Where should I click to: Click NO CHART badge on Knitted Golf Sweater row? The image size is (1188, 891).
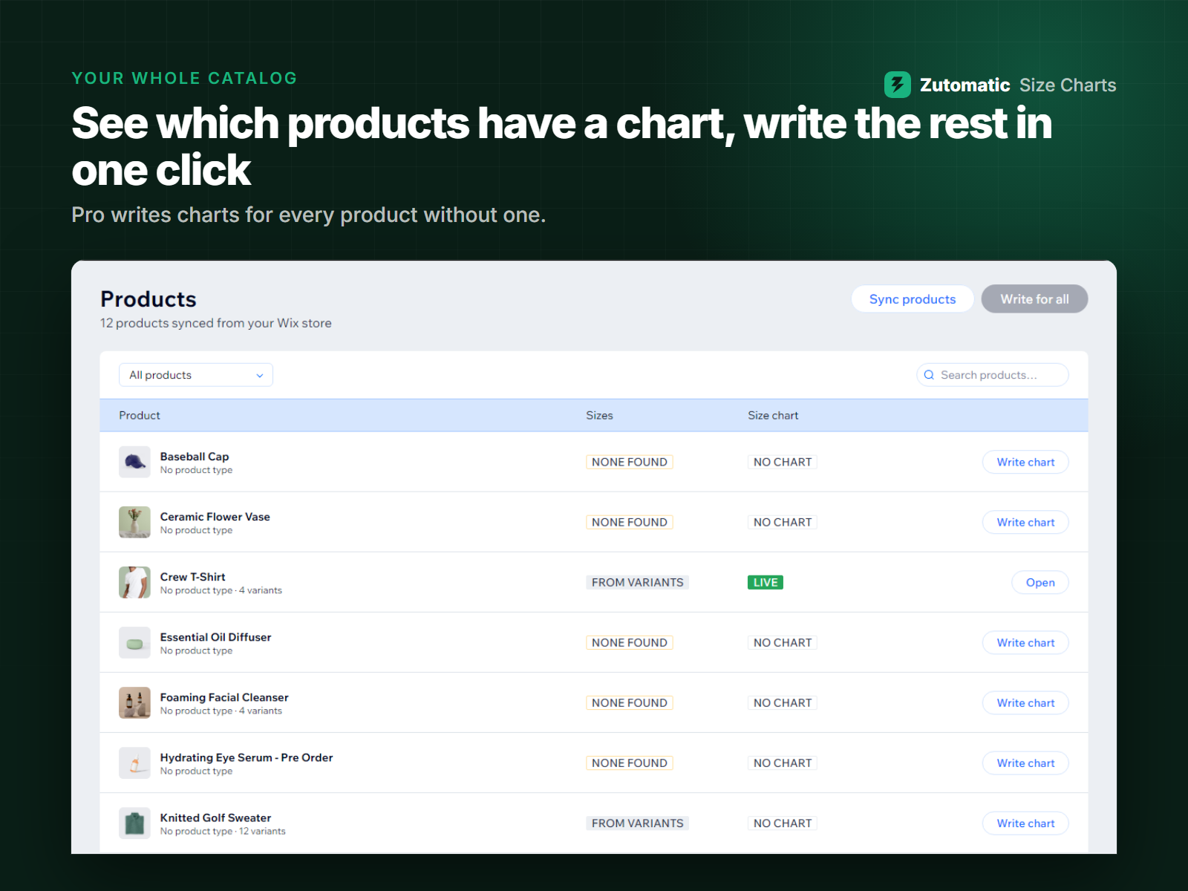[783, 823]
